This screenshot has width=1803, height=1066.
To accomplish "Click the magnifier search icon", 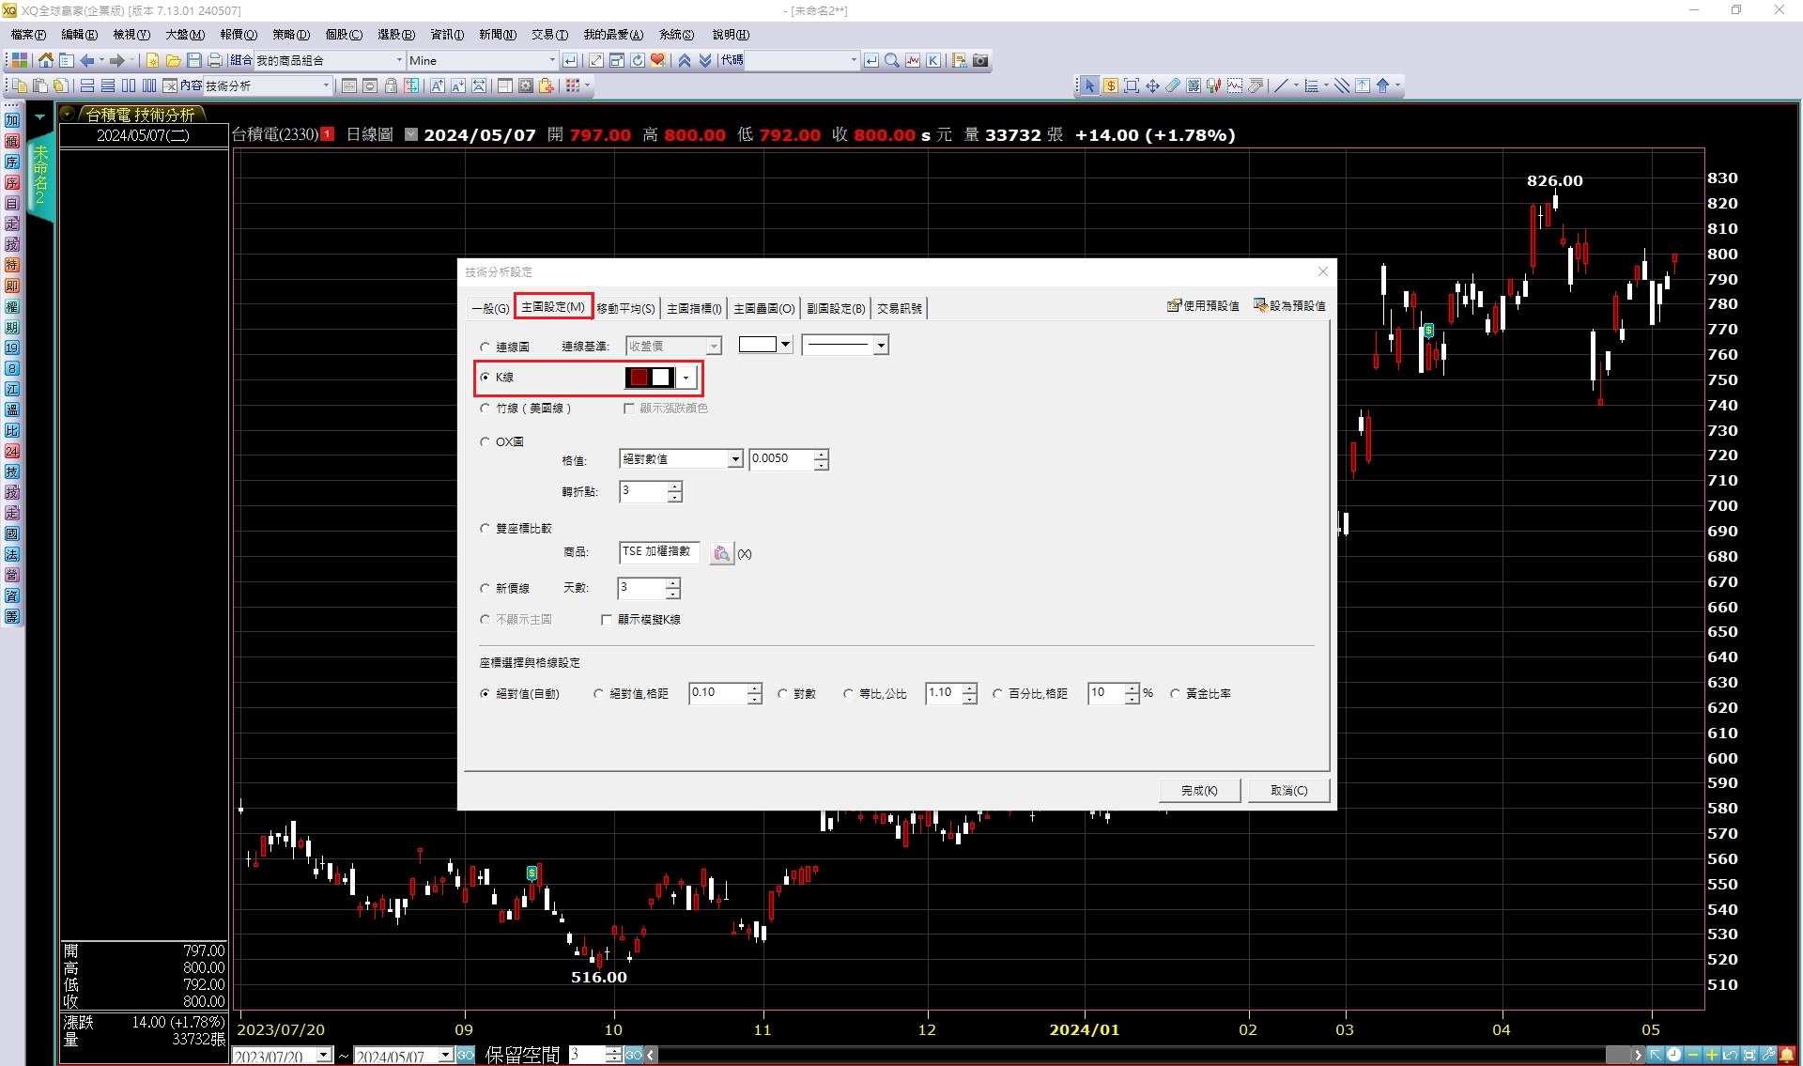I will [891, 60].
